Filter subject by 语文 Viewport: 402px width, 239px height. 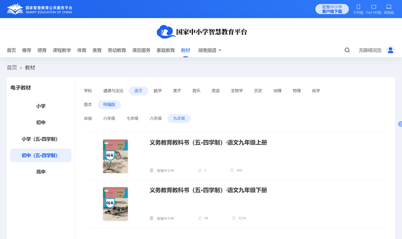click(x=138, y=91)
